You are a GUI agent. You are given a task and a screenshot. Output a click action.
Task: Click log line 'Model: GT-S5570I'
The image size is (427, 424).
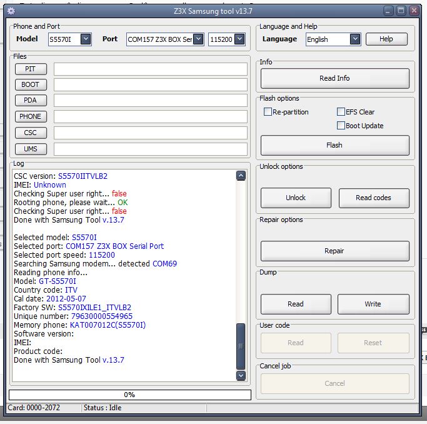point(45,281)
